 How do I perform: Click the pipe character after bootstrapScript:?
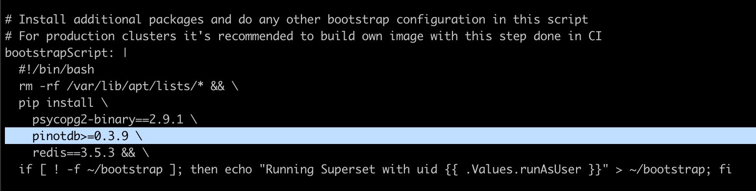pyautogui.click(x=126, y=52)
